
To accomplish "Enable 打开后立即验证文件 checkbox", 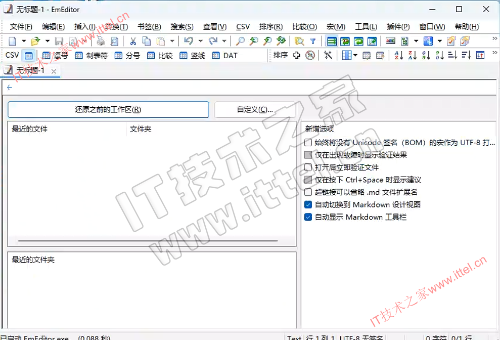I will (308, 167).
